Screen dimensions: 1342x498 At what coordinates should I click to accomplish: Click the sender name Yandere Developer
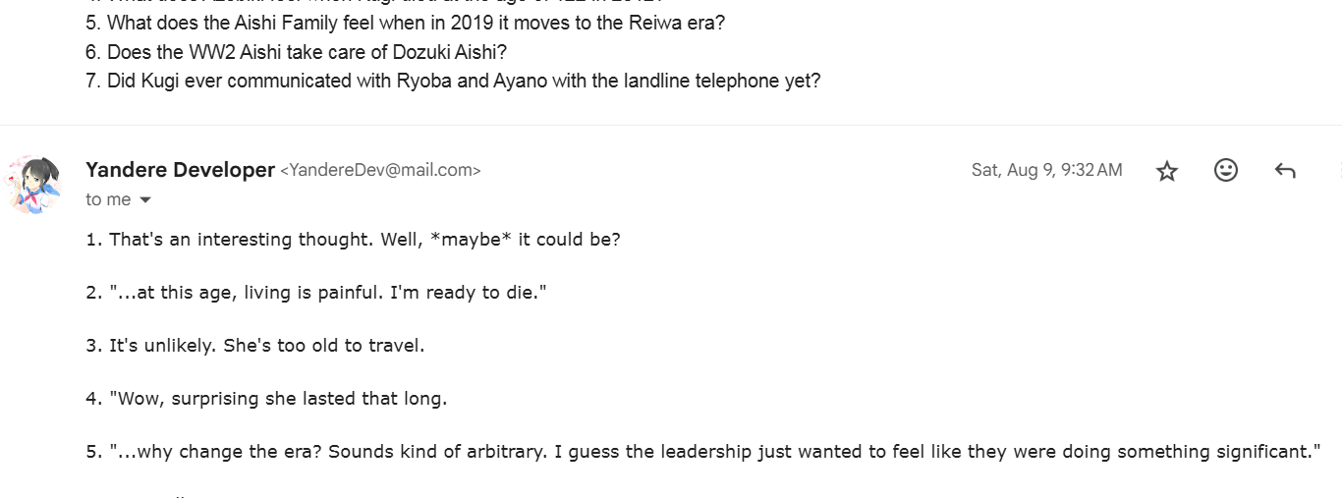pos(180,170)
